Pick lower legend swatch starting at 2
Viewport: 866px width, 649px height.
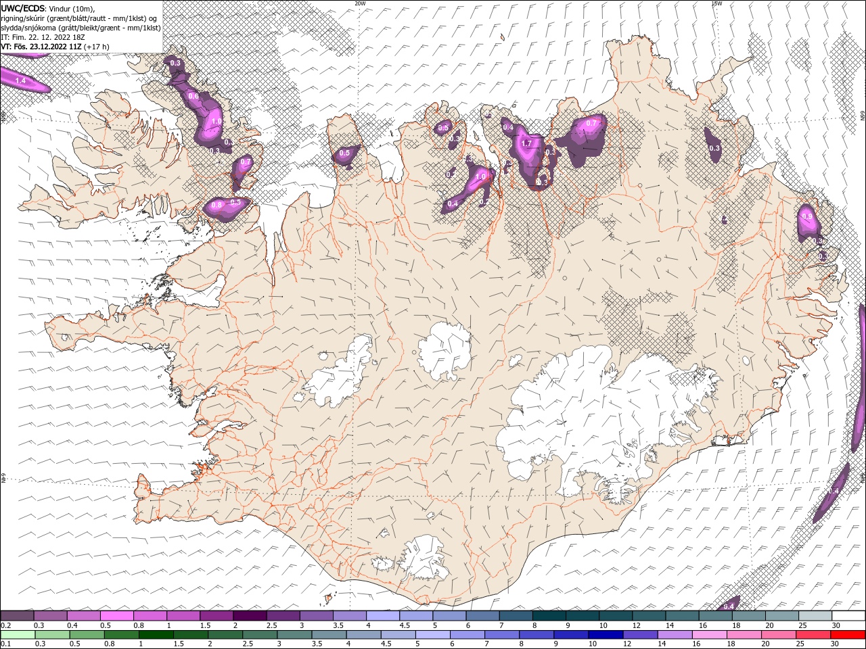click(x=225, y=635)
